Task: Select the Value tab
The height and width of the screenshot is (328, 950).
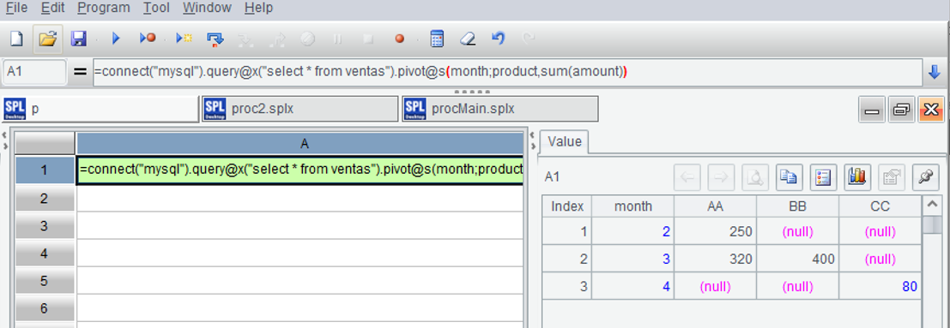Action: (564, 141)
